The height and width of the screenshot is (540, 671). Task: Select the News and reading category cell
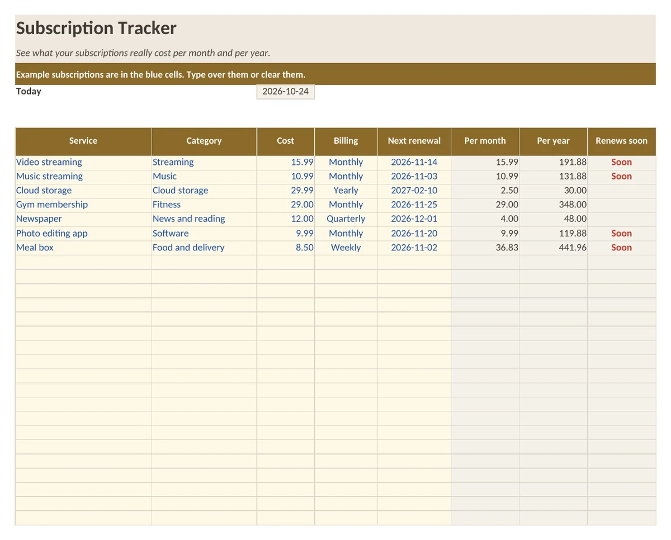tap(204, 219)
